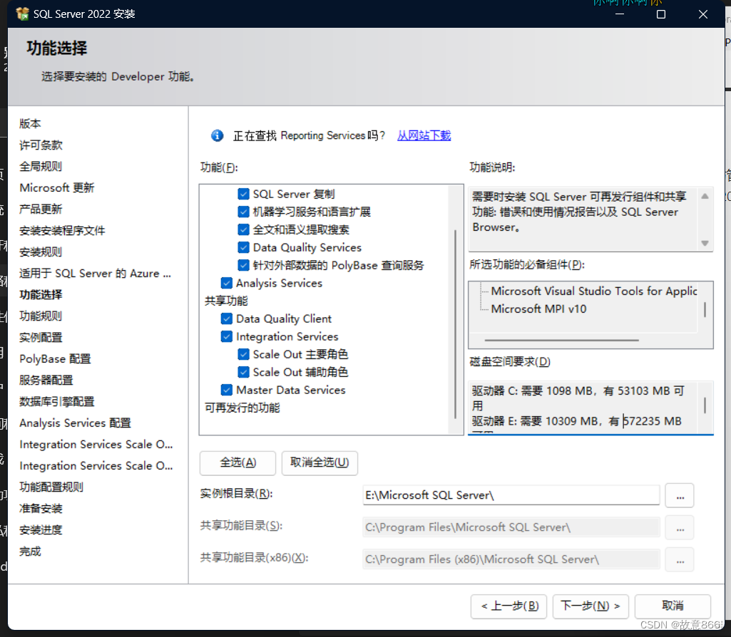731x637 pixels.
Task: Disable the Analysis Services feature
Action: [x=226, y=283]
